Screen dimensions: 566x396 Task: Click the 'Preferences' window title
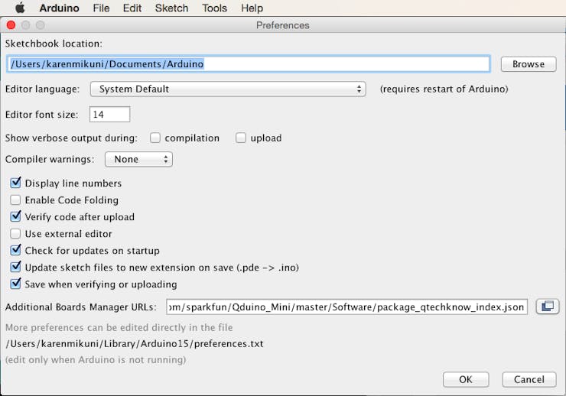pos(283,25)
